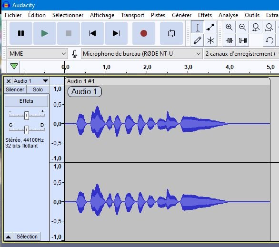Click the Audio 1 #1 clip title bar
Screen dimensions: 279x247
(x=167, y=81)
